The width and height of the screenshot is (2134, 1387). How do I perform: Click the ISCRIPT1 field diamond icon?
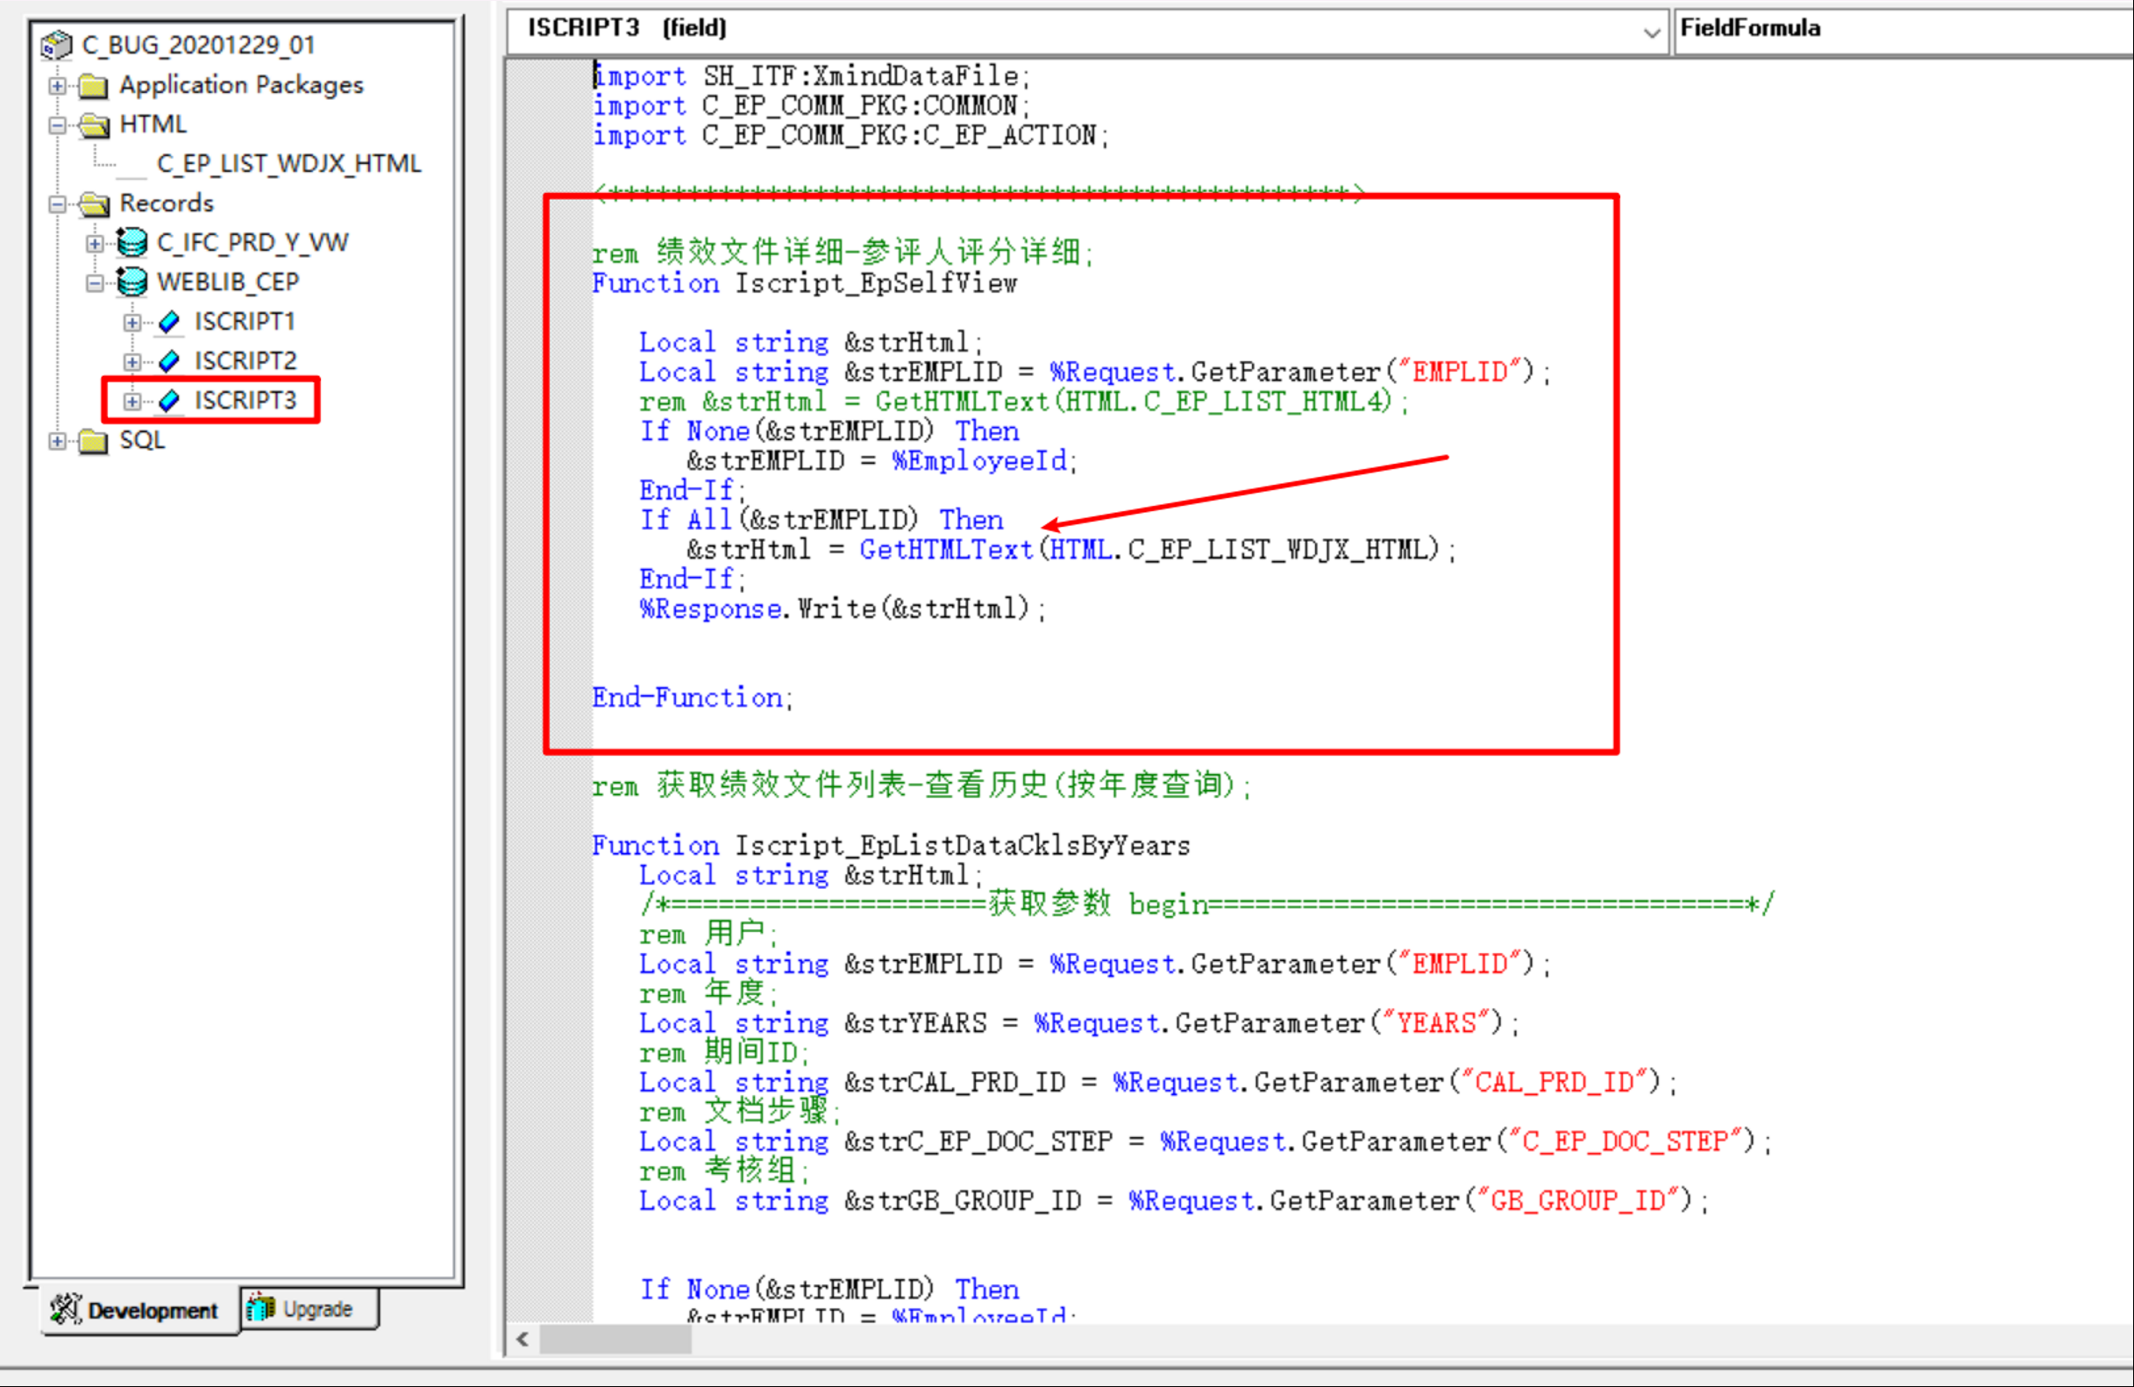coord(168,322)
